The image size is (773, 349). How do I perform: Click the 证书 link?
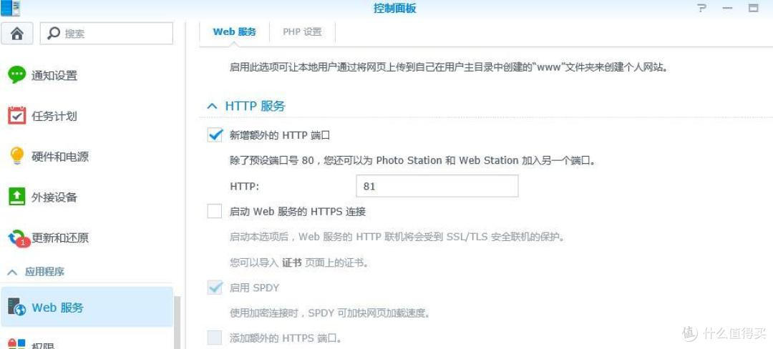[291, 262]
